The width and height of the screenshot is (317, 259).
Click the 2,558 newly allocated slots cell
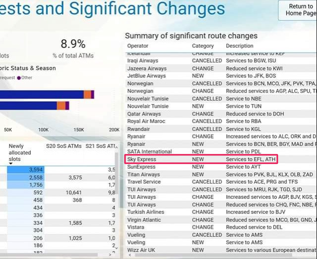(26, 178)
